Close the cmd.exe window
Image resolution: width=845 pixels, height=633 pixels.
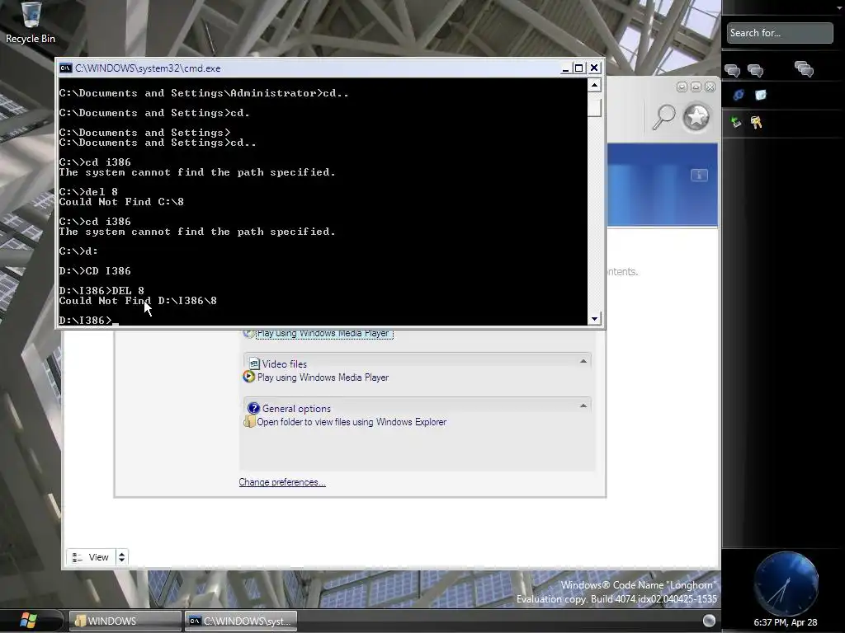pos(594,68)
